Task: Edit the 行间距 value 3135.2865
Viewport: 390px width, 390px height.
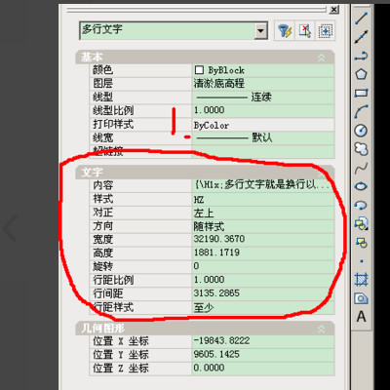Action: [x=263, y=293]
